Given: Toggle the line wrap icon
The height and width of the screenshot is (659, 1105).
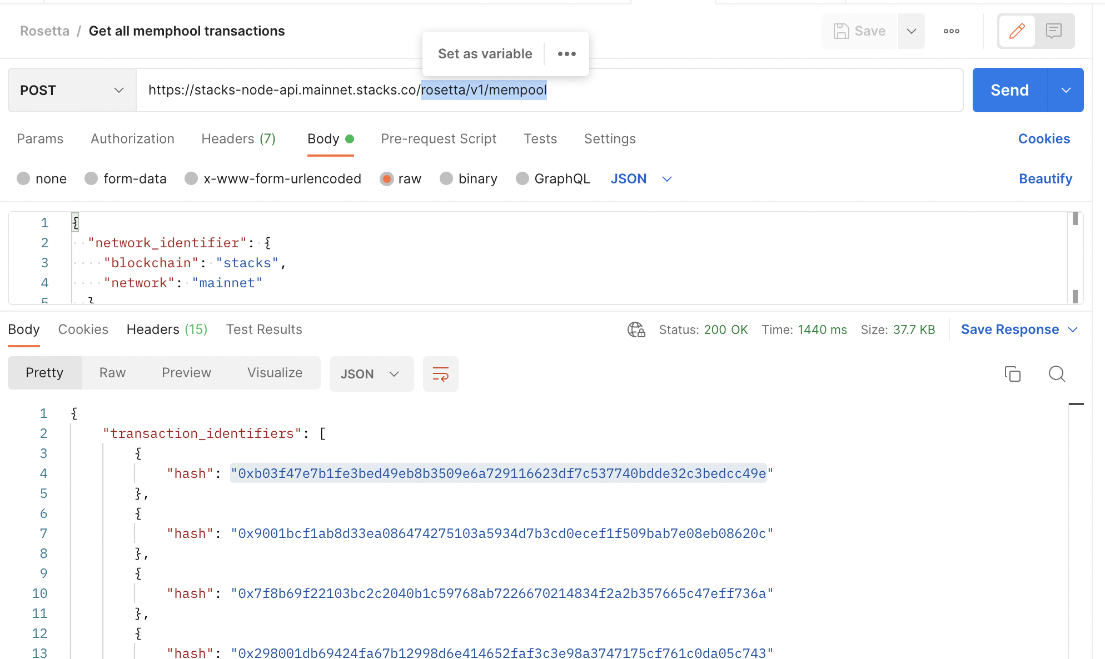Looking at the screenshot, I should click(440, 374).
